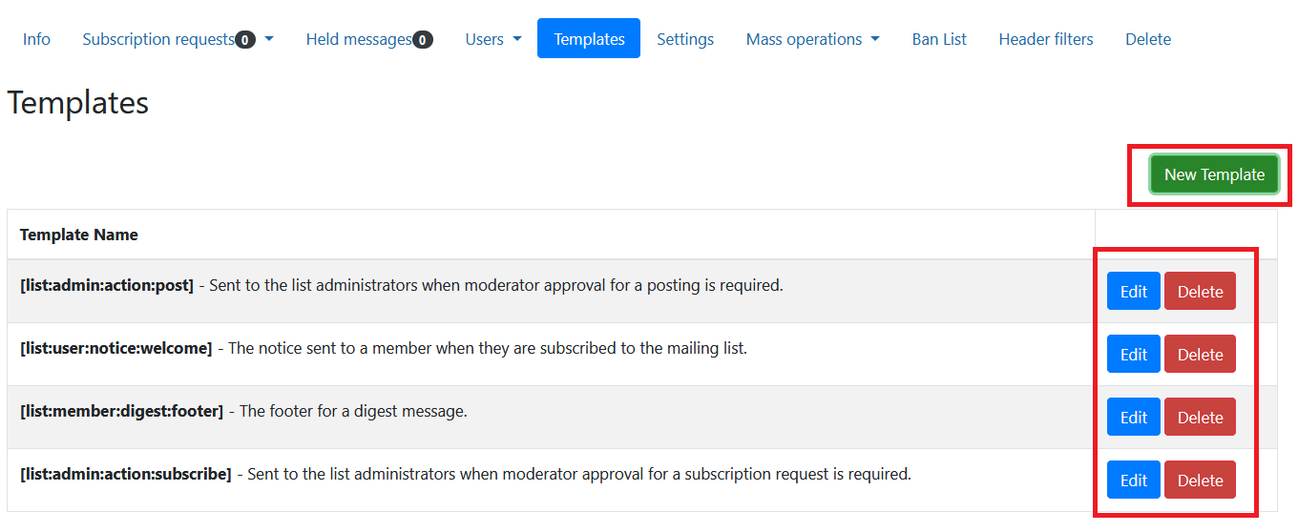The image size is (1298, 532).
Task: Edit the list:admin:action:post template
Action: [1133, 292]
